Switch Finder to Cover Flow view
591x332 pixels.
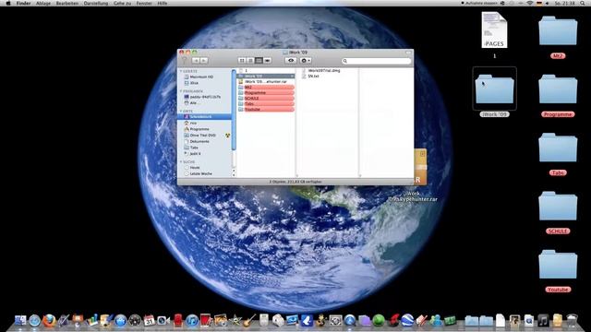tap(267, 60)
